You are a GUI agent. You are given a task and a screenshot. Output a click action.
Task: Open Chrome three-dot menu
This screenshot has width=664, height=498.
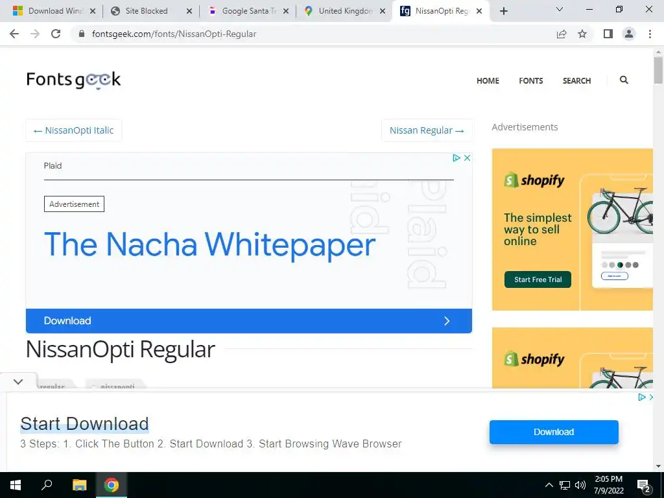coord(650,34)
